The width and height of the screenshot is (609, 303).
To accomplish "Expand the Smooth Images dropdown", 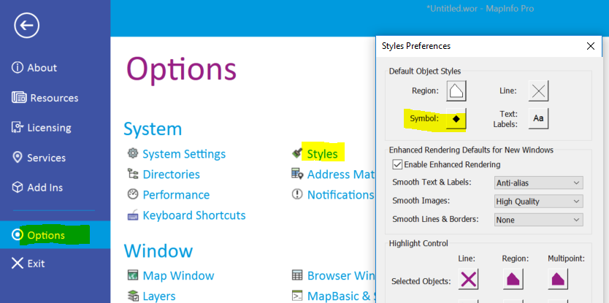I will (538, 201).
